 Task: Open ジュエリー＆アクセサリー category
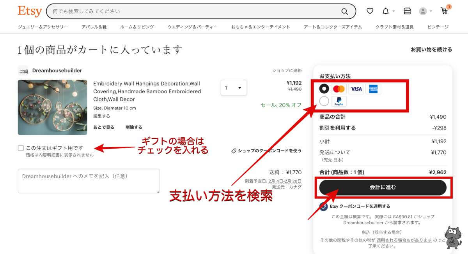coord(43,27)
